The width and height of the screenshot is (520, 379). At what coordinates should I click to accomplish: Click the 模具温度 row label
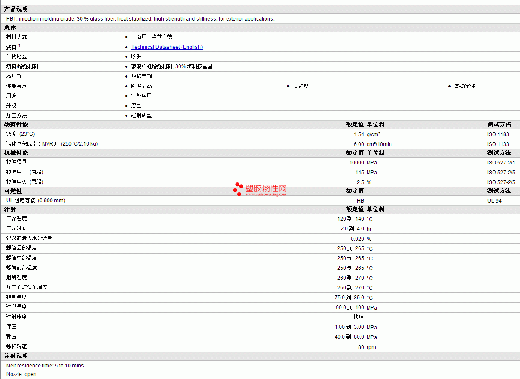pos(16,298)
